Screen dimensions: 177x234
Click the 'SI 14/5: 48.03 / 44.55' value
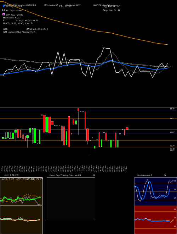point(27,21)
